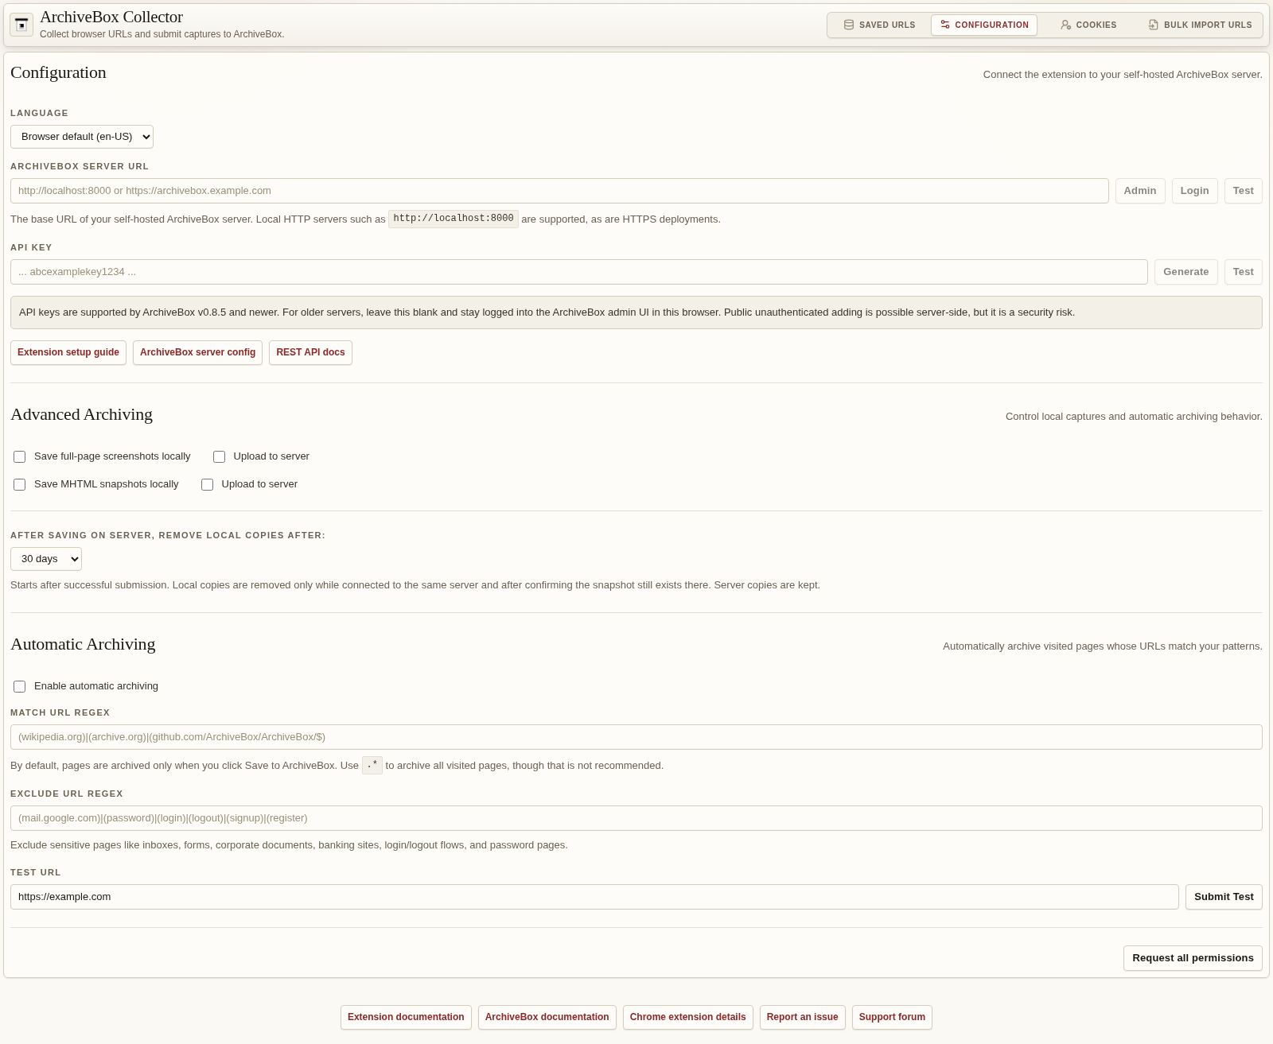The height and width of the screenshot is (1044, 1273).
Task: Tick Upload to server for MHTML snapshots
Action: (x=207, y=484)
